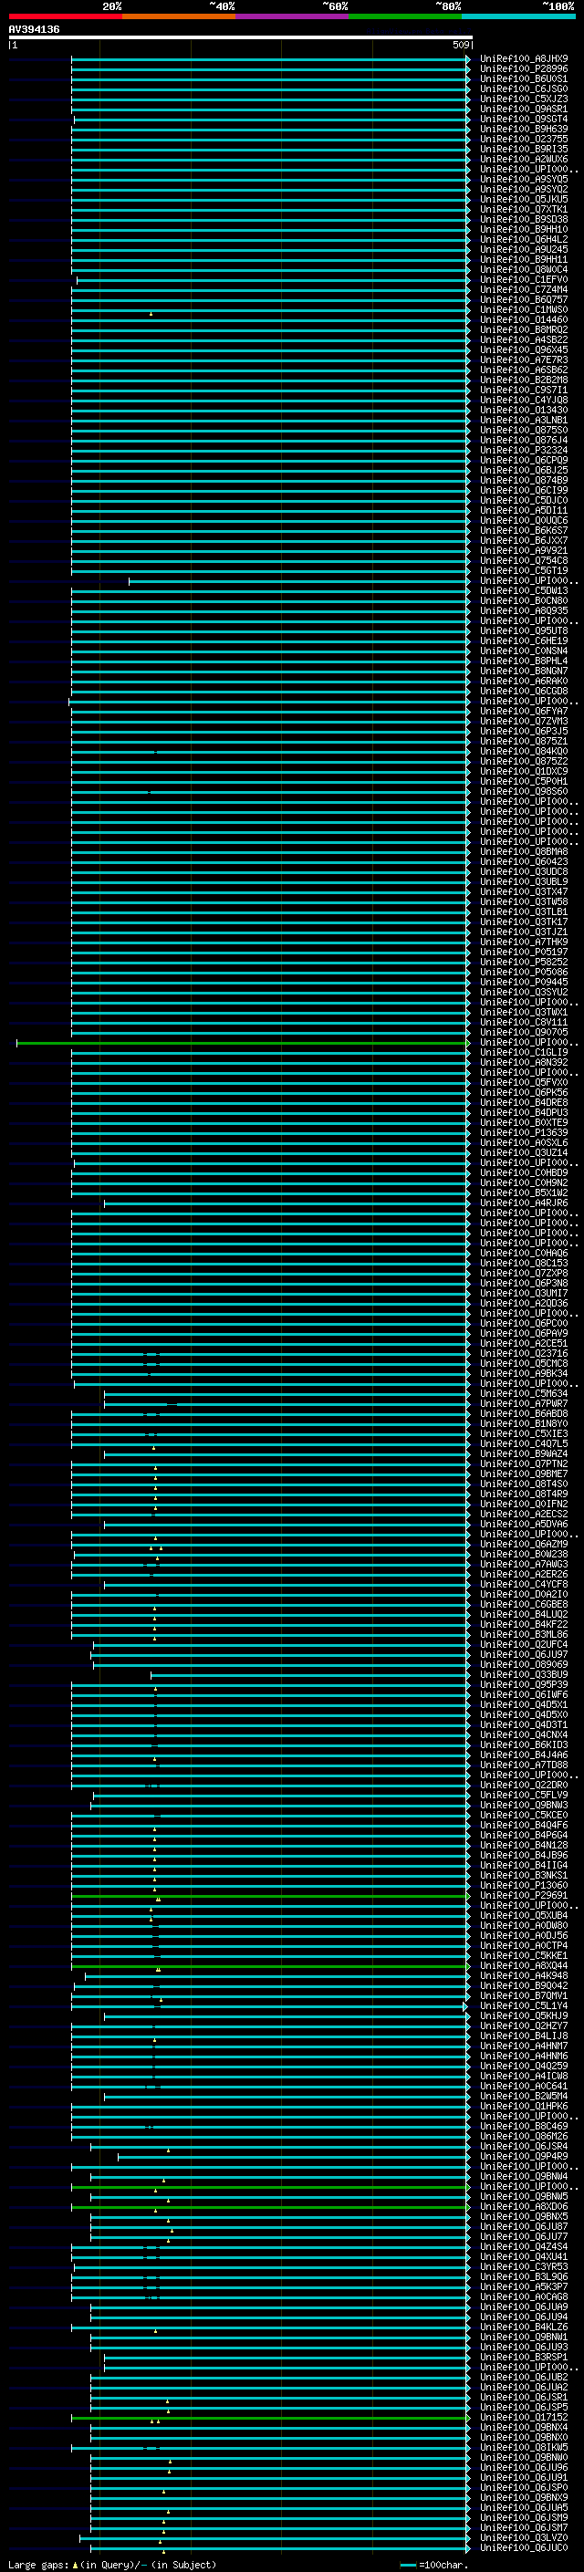Click the =100char. scale legend

tap(433, 2564)
